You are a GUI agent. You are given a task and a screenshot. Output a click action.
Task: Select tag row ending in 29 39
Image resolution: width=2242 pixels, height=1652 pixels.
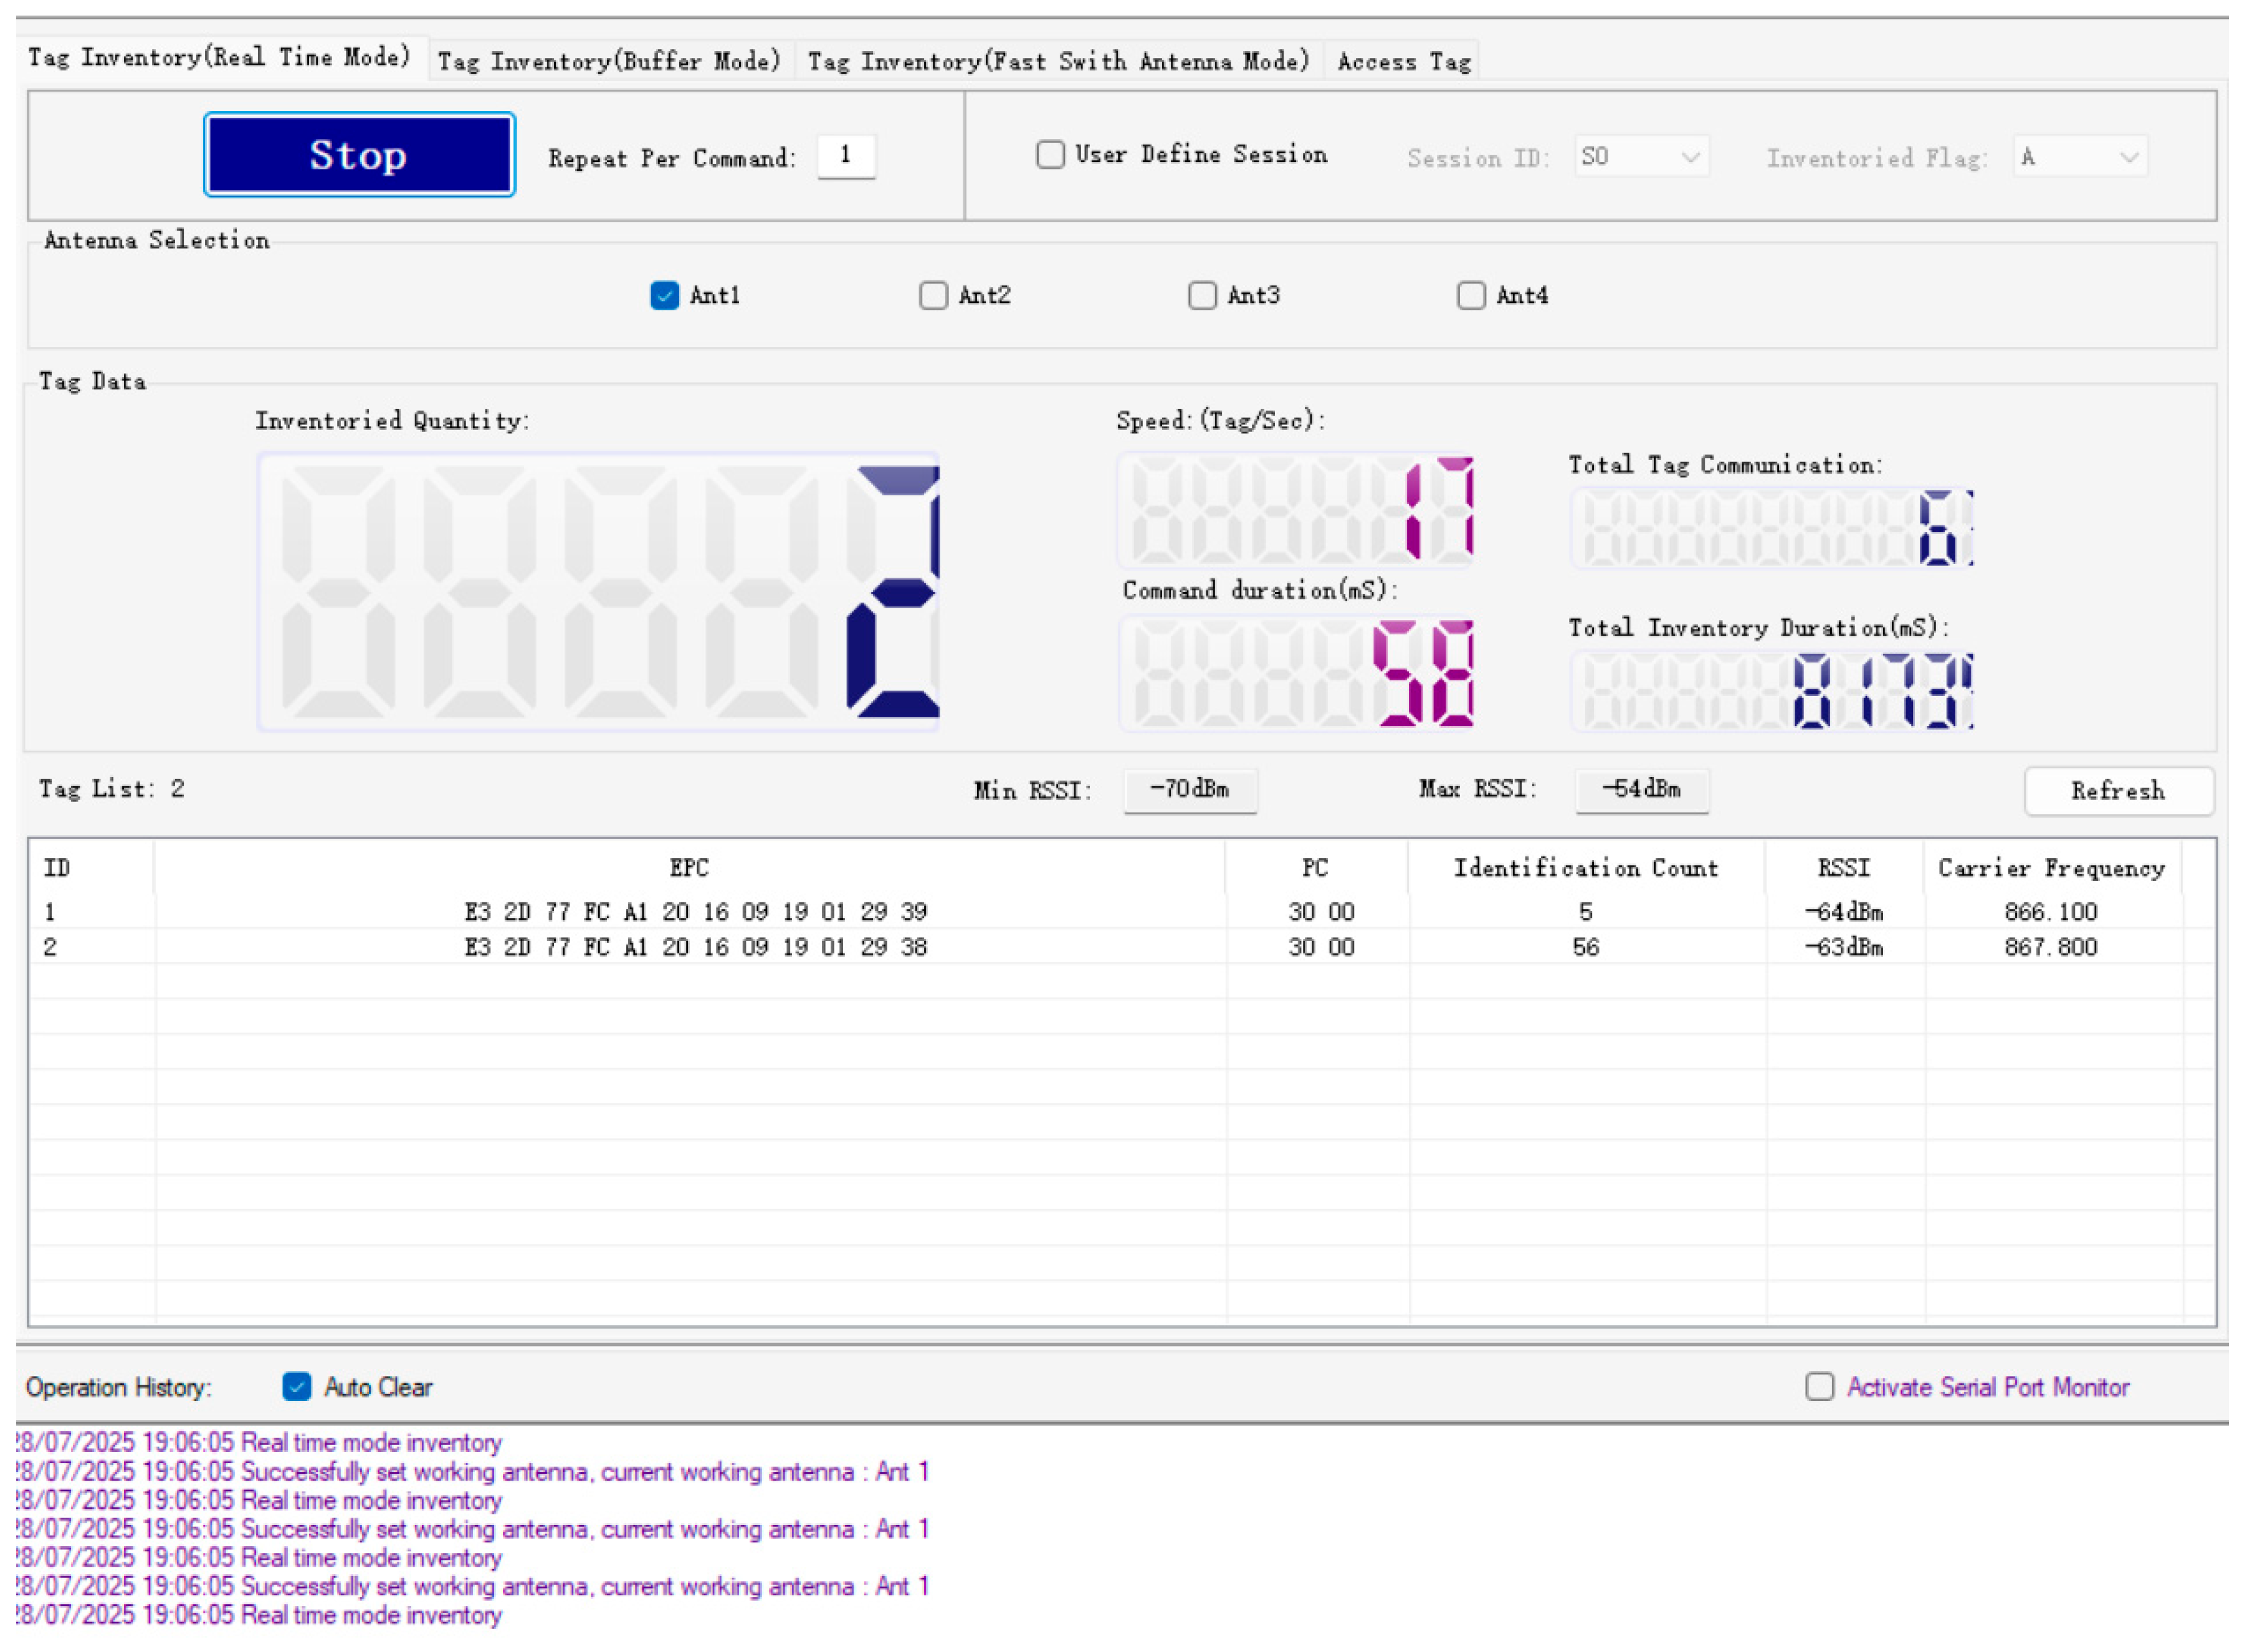pos(695,912)
